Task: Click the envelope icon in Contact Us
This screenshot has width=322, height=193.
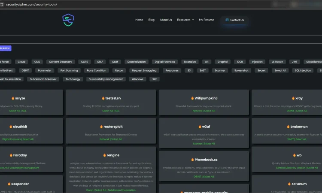Action: (x=227, y=20)
